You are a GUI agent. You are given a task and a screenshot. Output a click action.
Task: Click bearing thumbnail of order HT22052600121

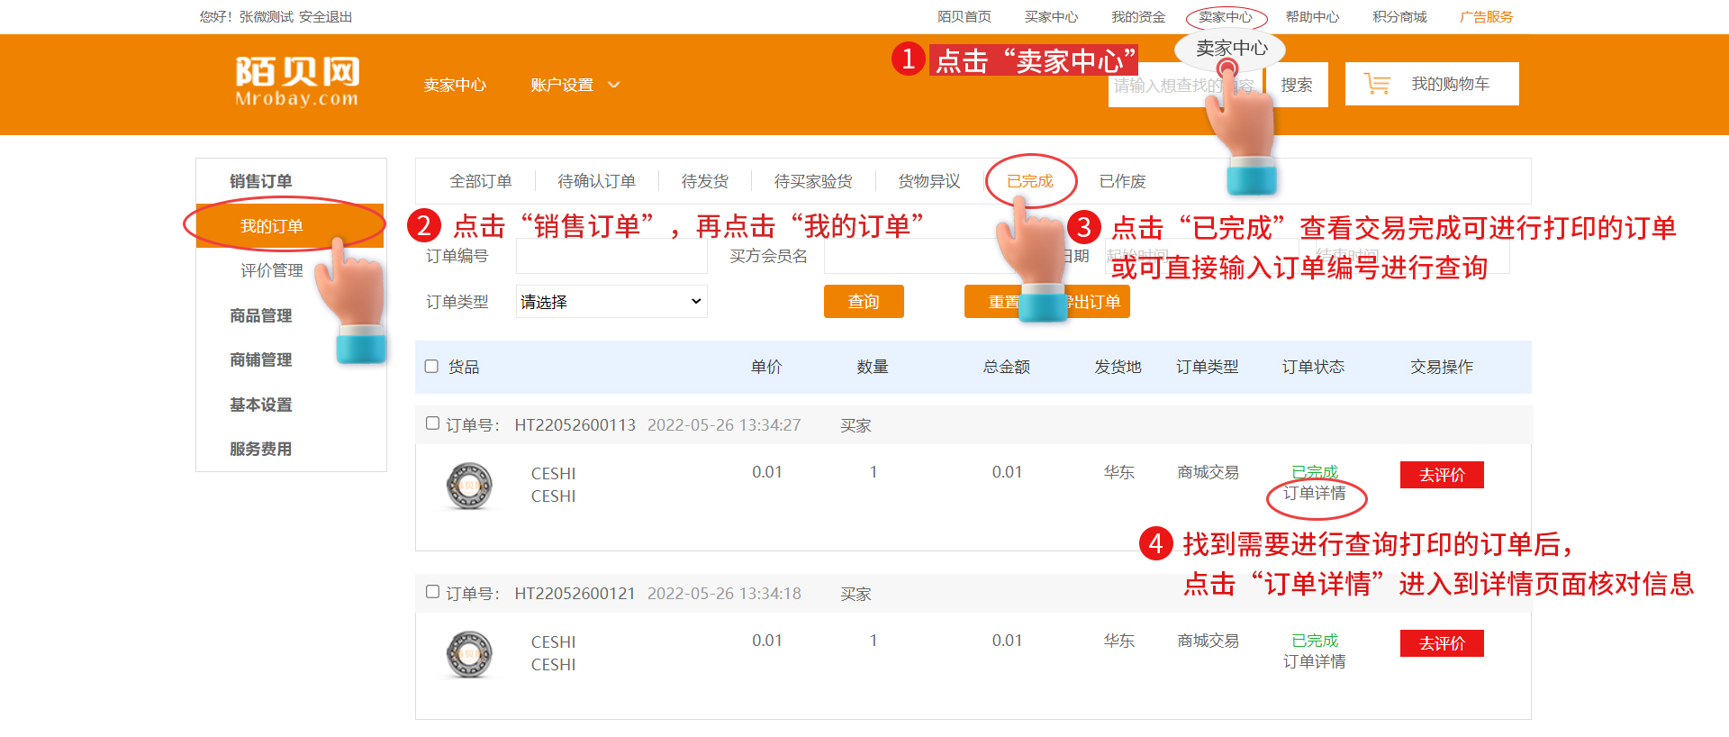[x=469, y=654]
